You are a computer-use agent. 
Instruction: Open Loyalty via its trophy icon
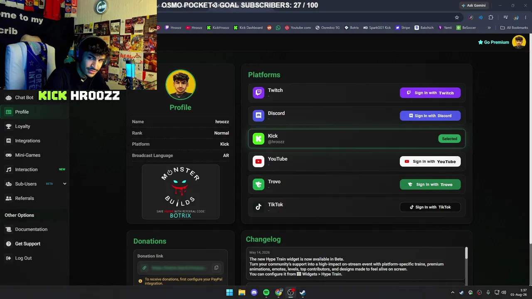pyautogui.click(x=8, y=126)
